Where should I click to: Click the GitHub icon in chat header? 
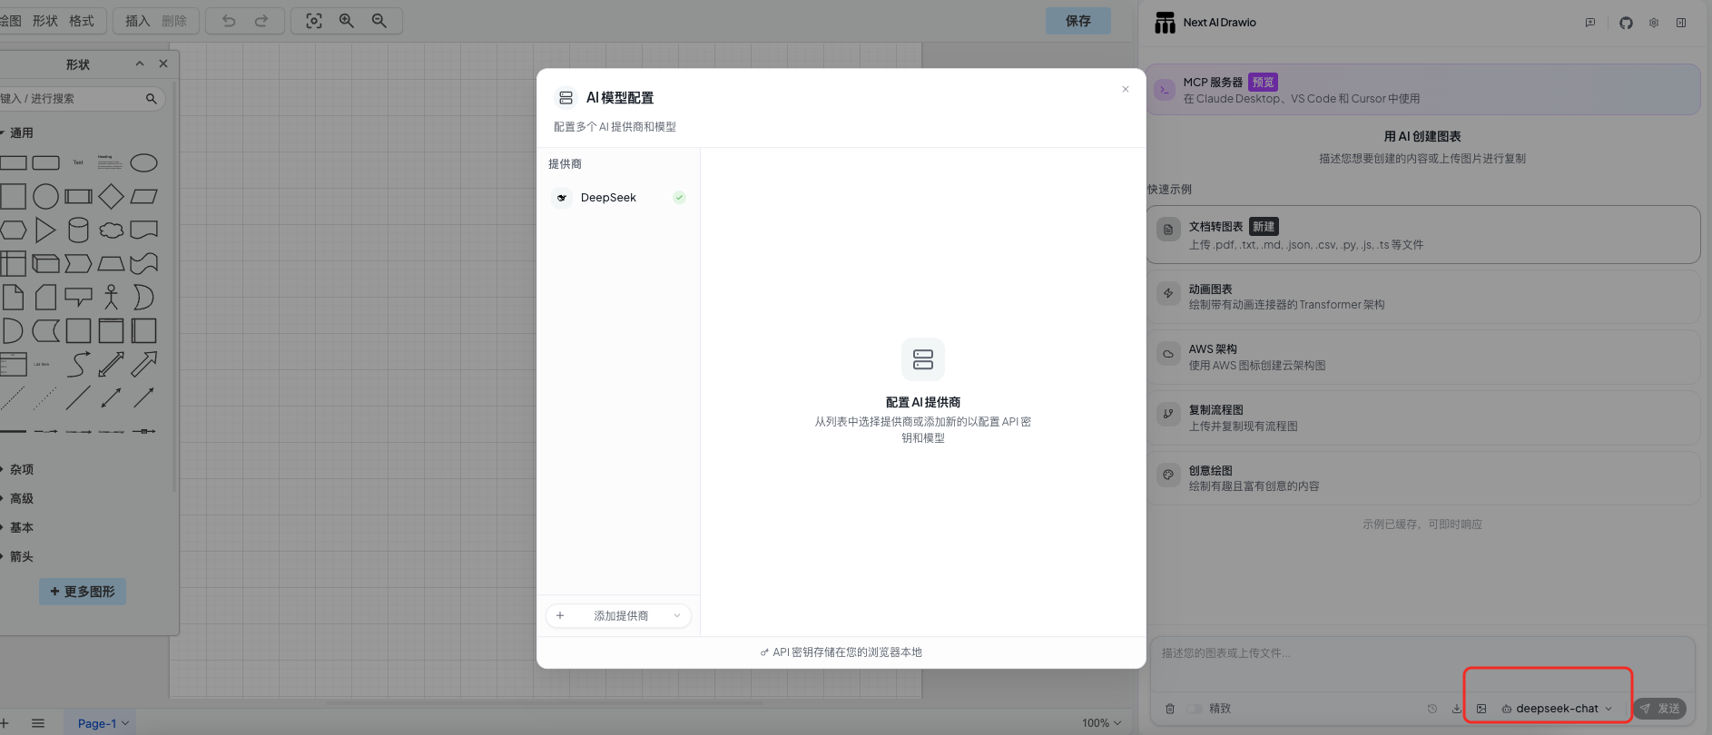tap(1626, 23)
